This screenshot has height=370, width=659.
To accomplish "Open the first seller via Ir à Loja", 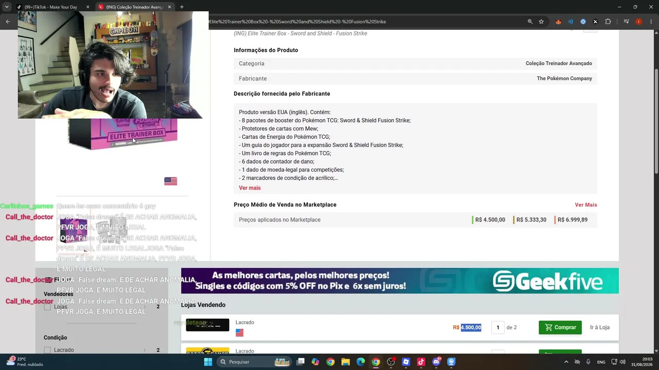I will (600, 327).
